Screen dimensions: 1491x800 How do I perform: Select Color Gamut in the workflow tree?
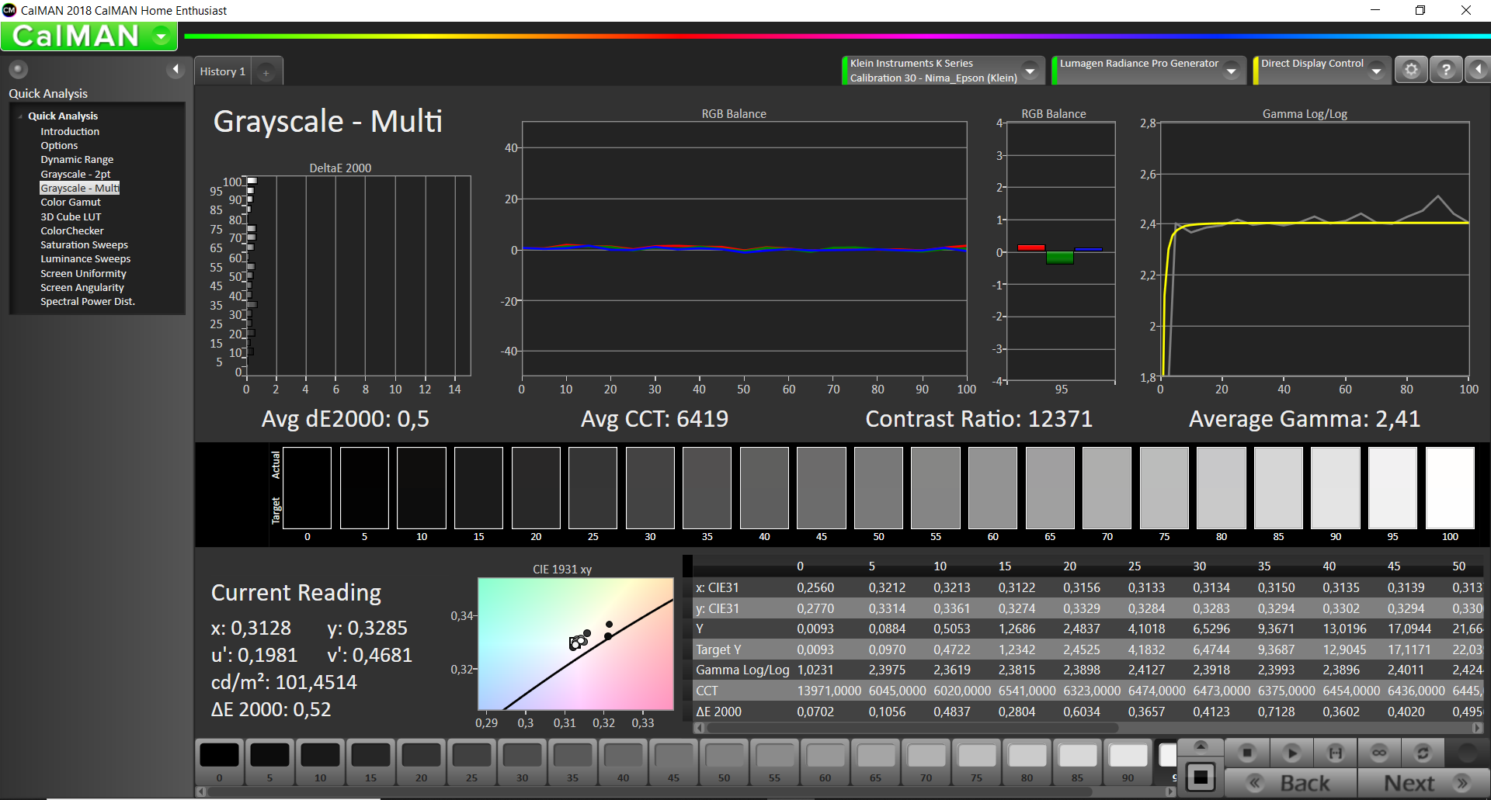pos(71,203)
